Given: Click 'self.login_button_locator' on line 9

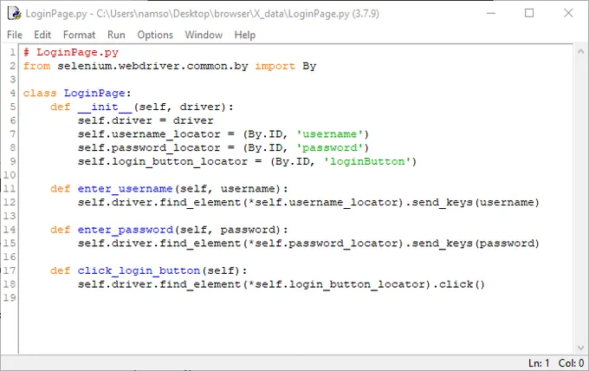Looking at the screenshot, I should click(x=163, y=161).
